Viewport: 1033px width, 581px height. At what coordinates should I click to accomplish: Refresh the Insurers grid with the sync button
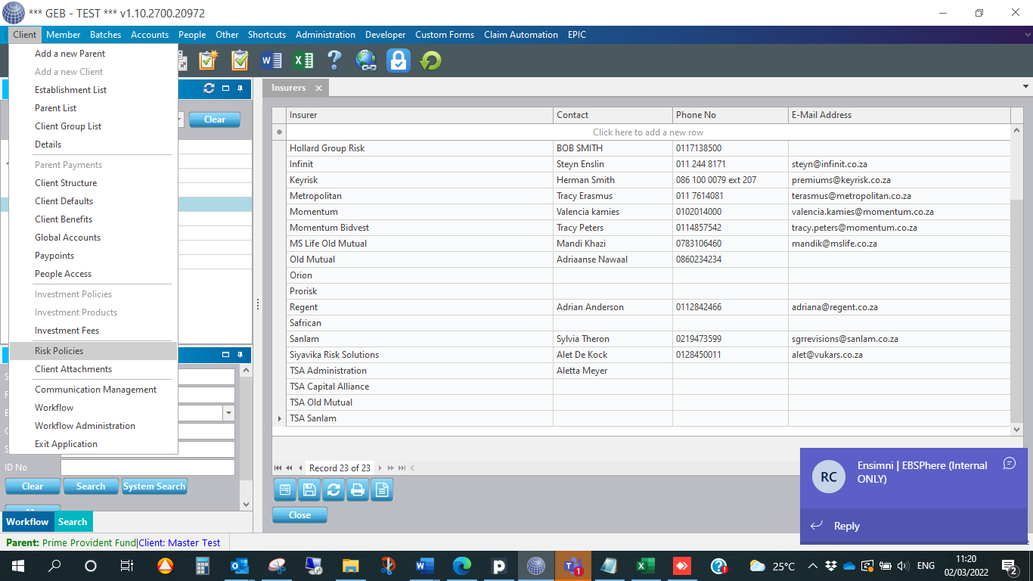pos(333,490)
